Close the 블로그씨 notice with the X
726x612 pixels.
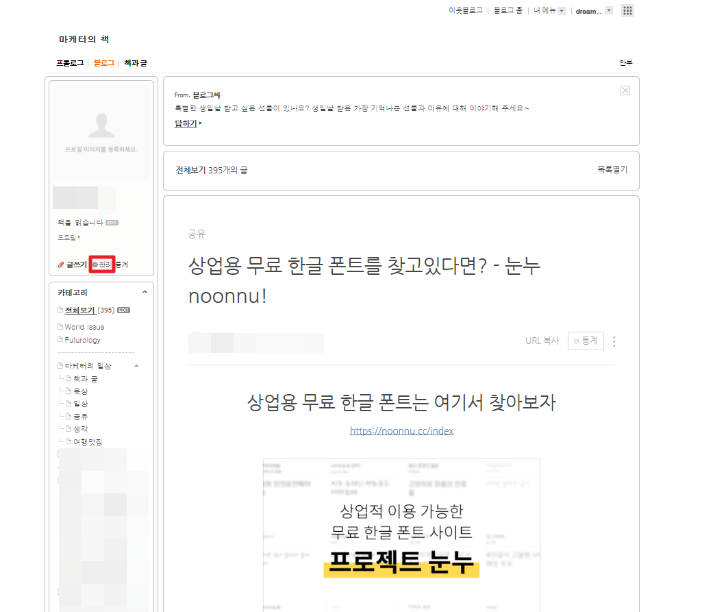click(x=625, y=90)
